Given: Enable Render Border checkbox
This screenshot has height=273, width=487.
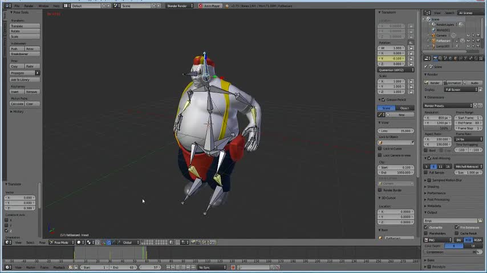Looking at the screenshot, I should pyautogui.click(x=380, y=190).
